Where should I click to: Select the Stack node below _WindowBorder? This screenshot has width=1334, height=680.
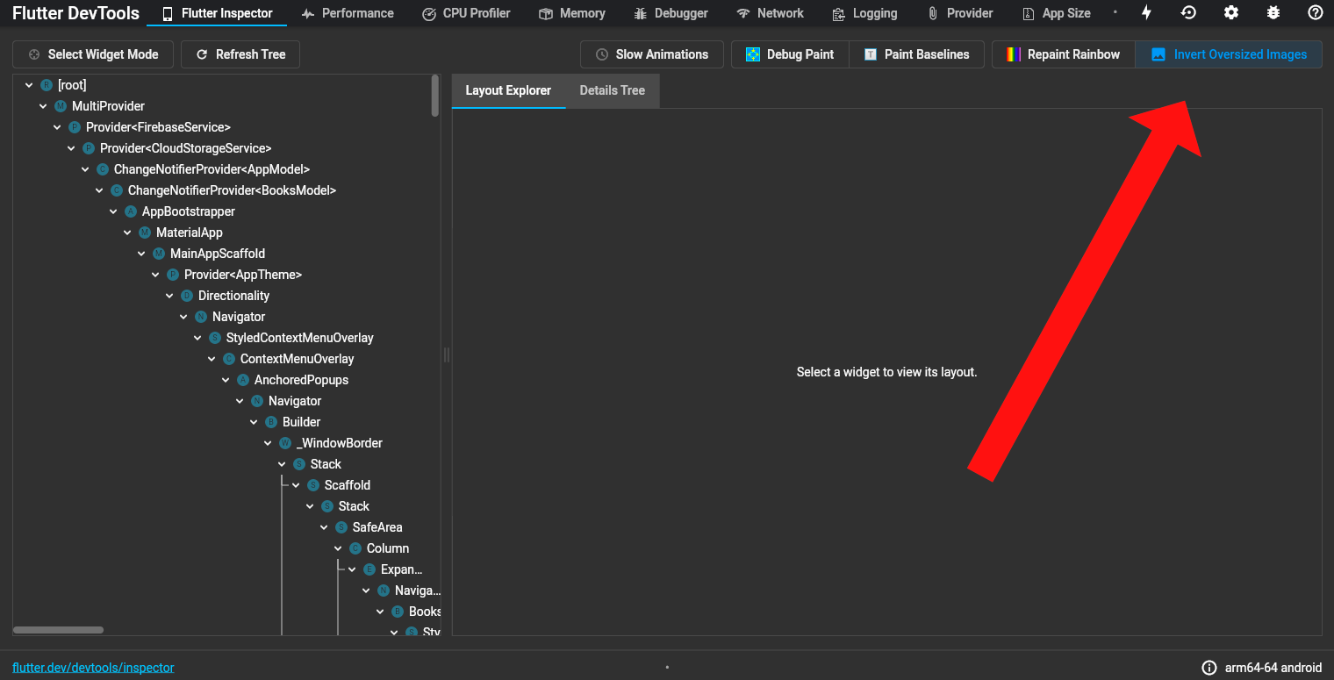point(326,464)
